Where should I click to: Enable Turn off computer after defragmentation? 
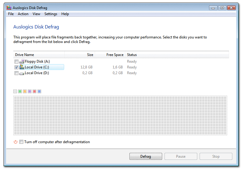(x=21, y=142)
